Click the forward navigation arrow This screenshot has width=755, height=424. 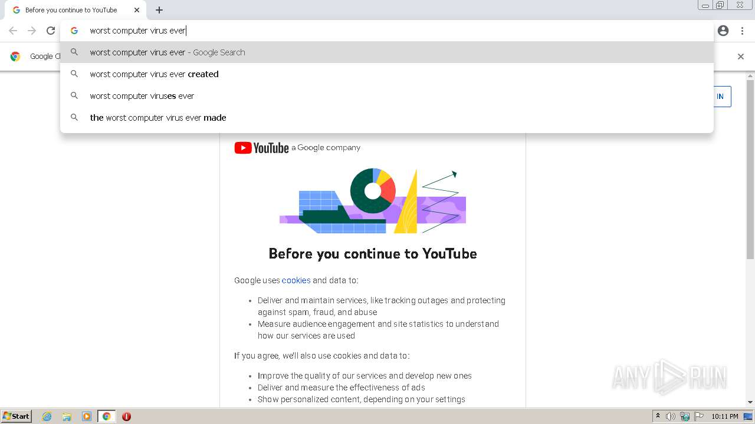[32, 31]
